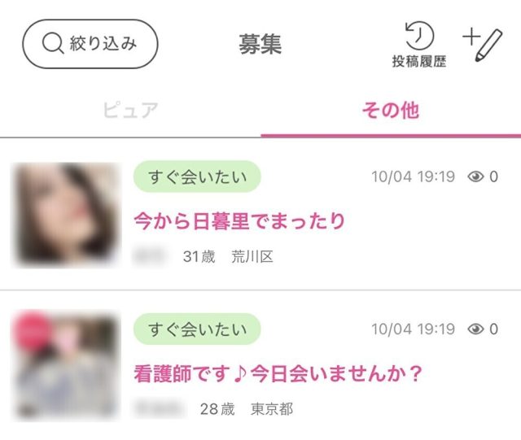Open post 看護師です♪今日会いませんか？
This screenshot has height=440, width=521.
[278, 373]
